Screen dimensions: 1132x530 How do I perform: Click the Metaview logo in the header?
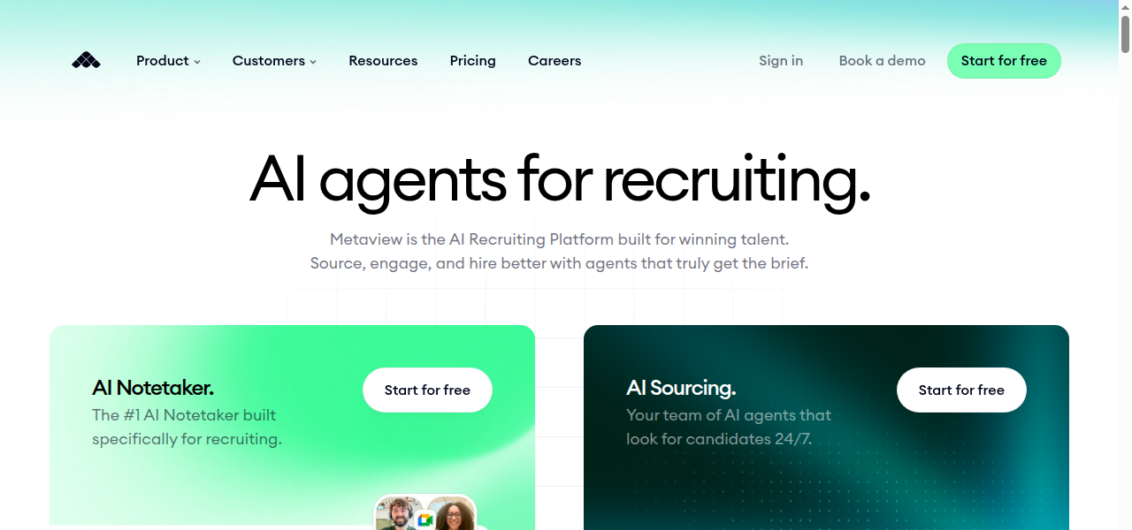[x=86, y=61]
